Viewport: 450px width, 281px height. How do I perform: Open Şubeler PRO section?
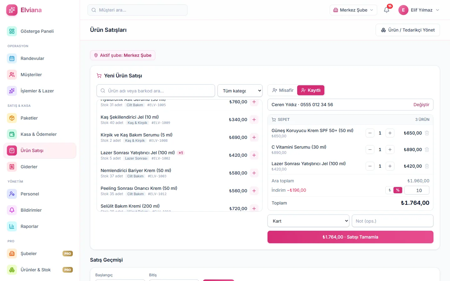[40, 254]
